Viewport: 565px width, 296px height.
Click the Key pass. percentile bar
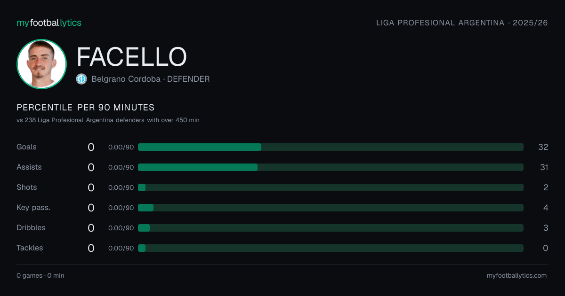[331, 208]
